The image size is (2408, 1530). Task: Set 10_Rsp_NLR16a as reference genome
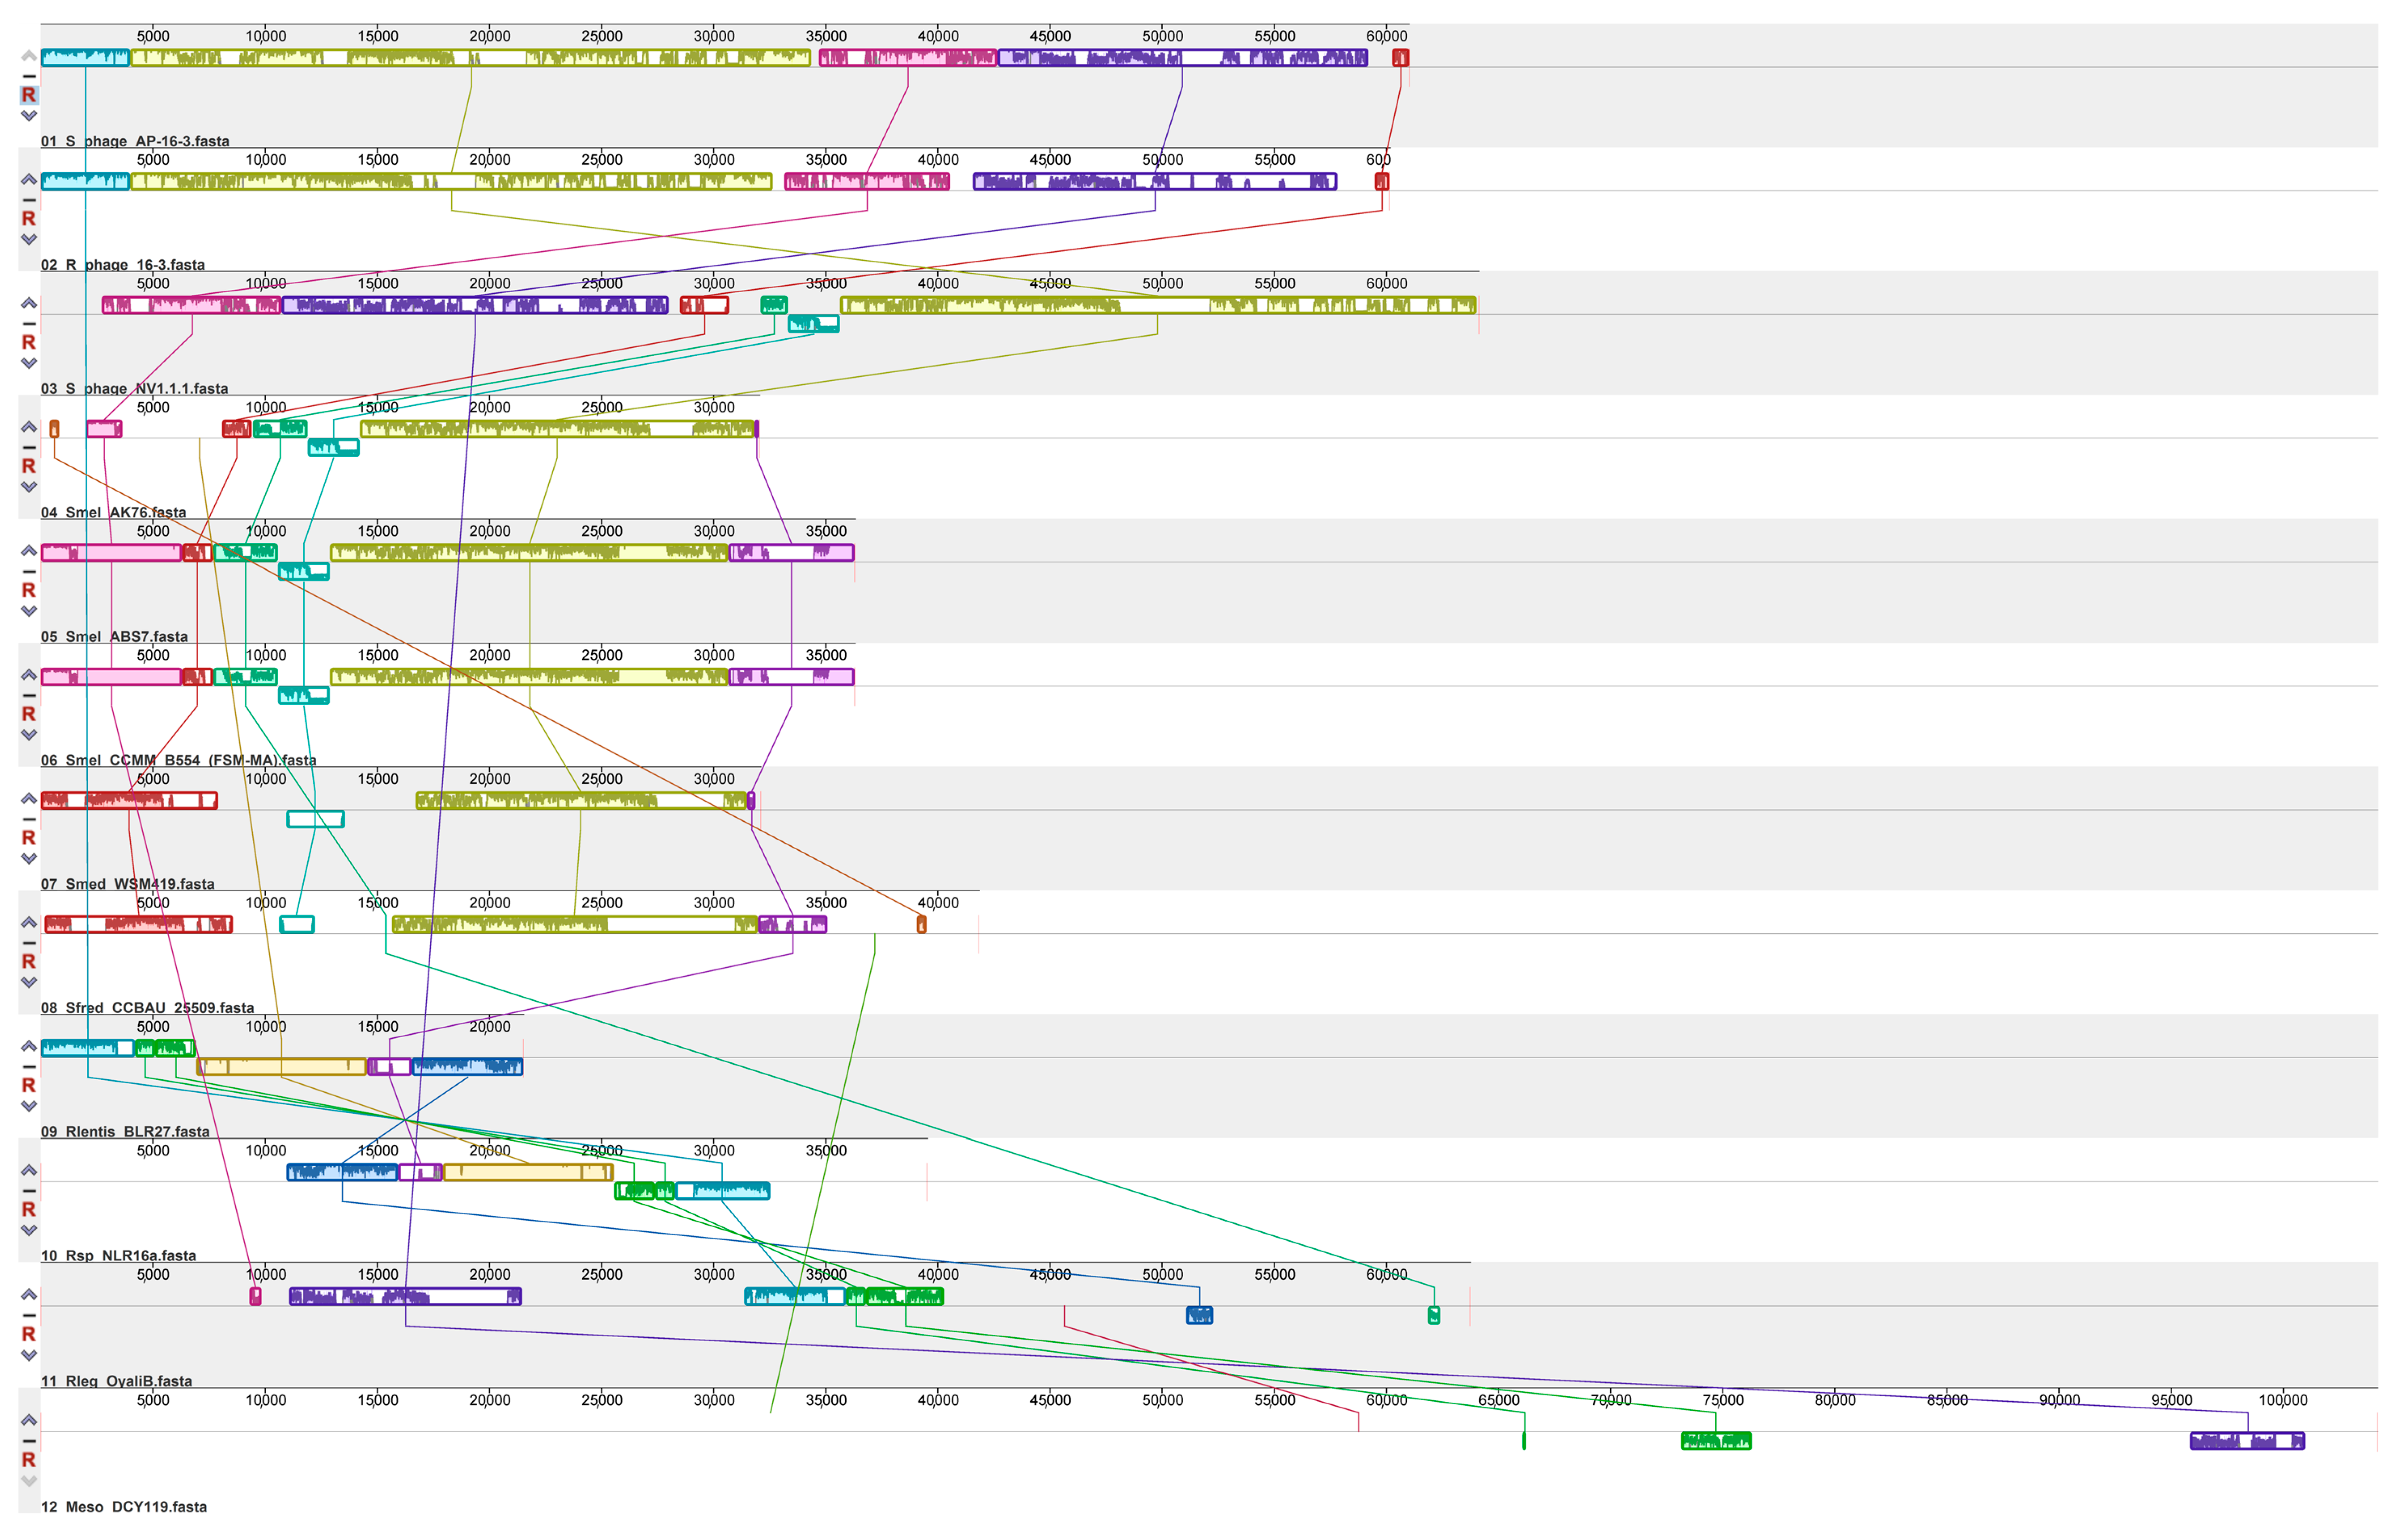pyautogui.click(x=29, y=1210)
